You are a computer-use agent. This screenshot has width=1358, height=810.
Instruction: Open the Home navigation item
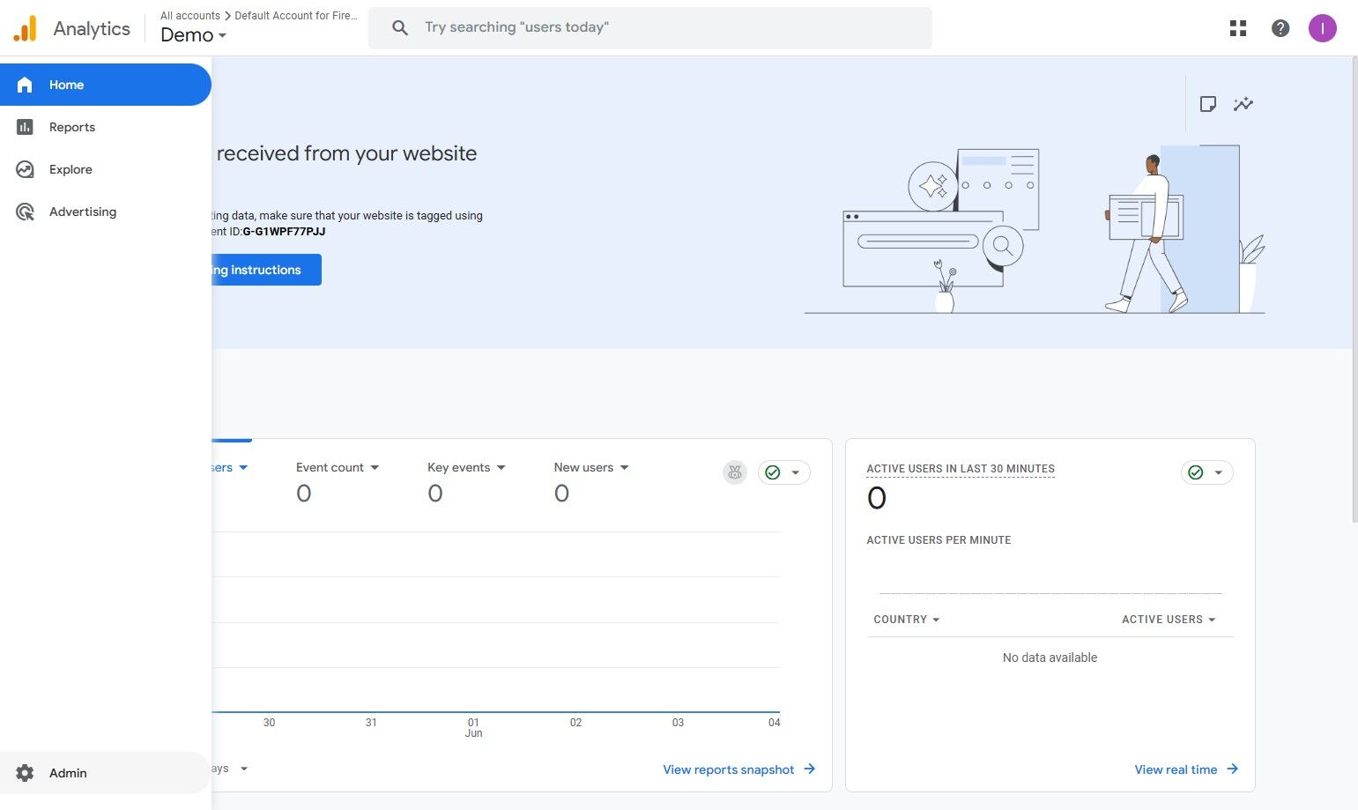click(66, 85)
